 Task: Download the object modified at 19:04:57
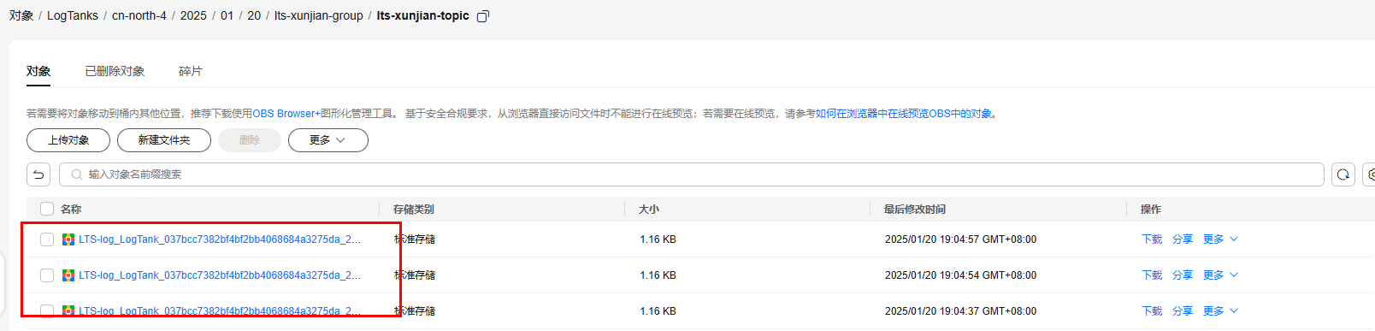click(x=1152, y=239)
